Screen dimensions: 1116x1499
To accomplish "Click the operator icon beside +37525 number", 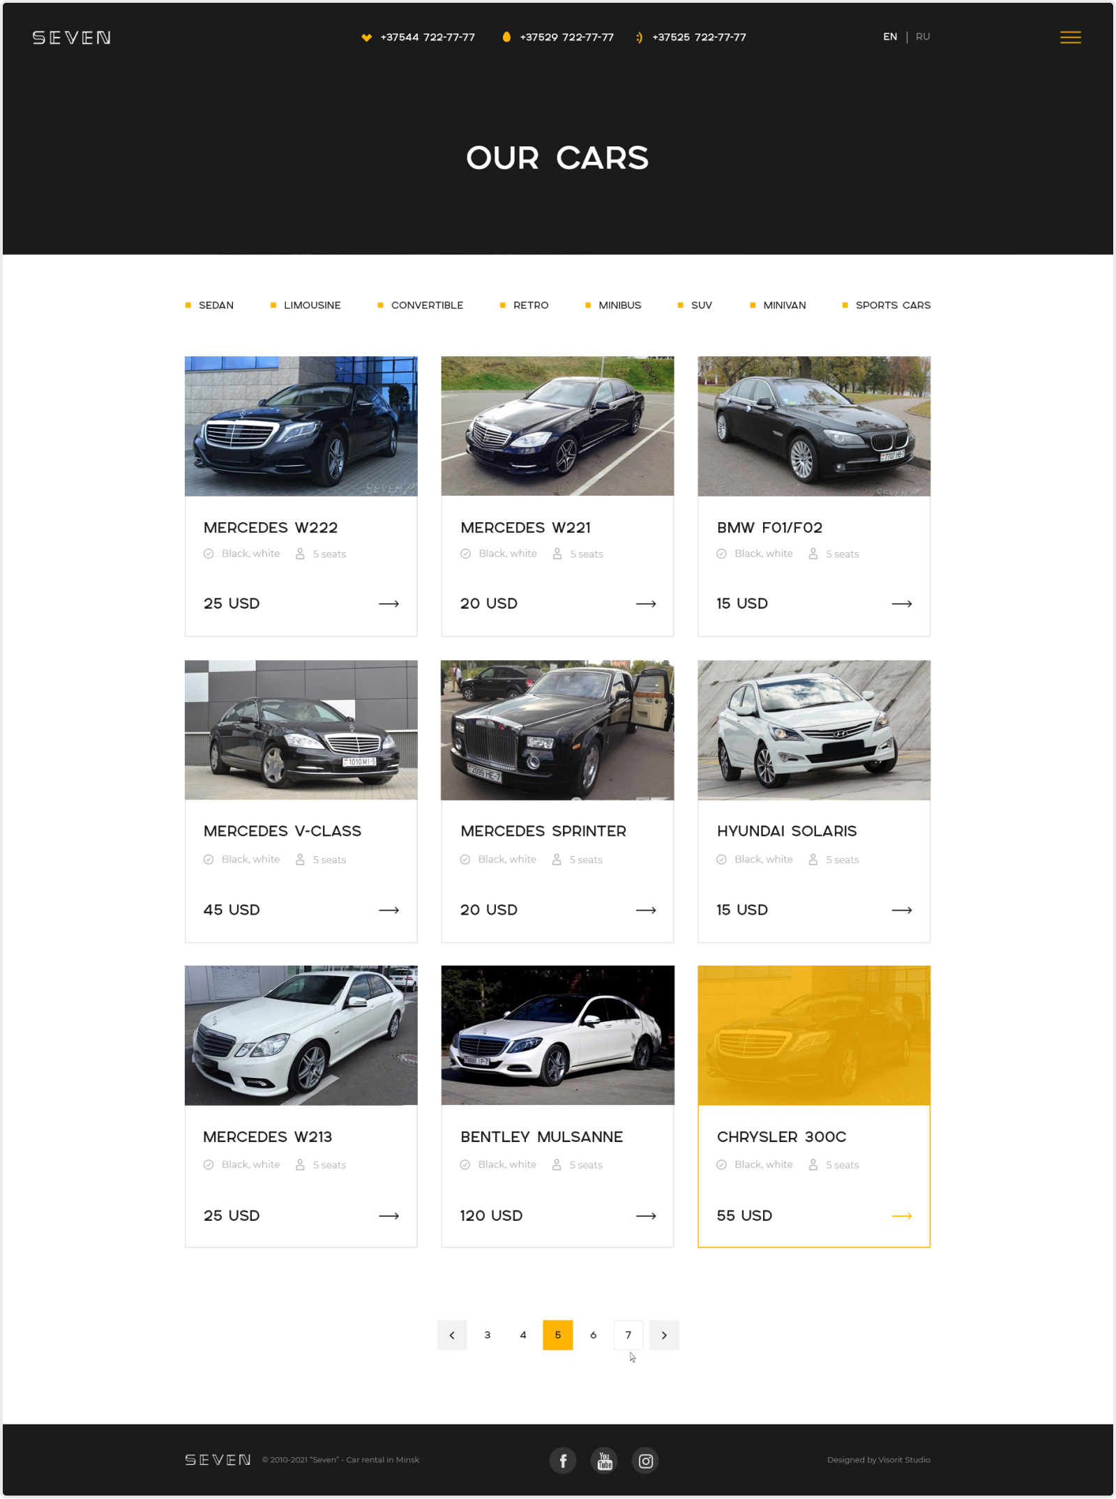I will pos(639,38).
